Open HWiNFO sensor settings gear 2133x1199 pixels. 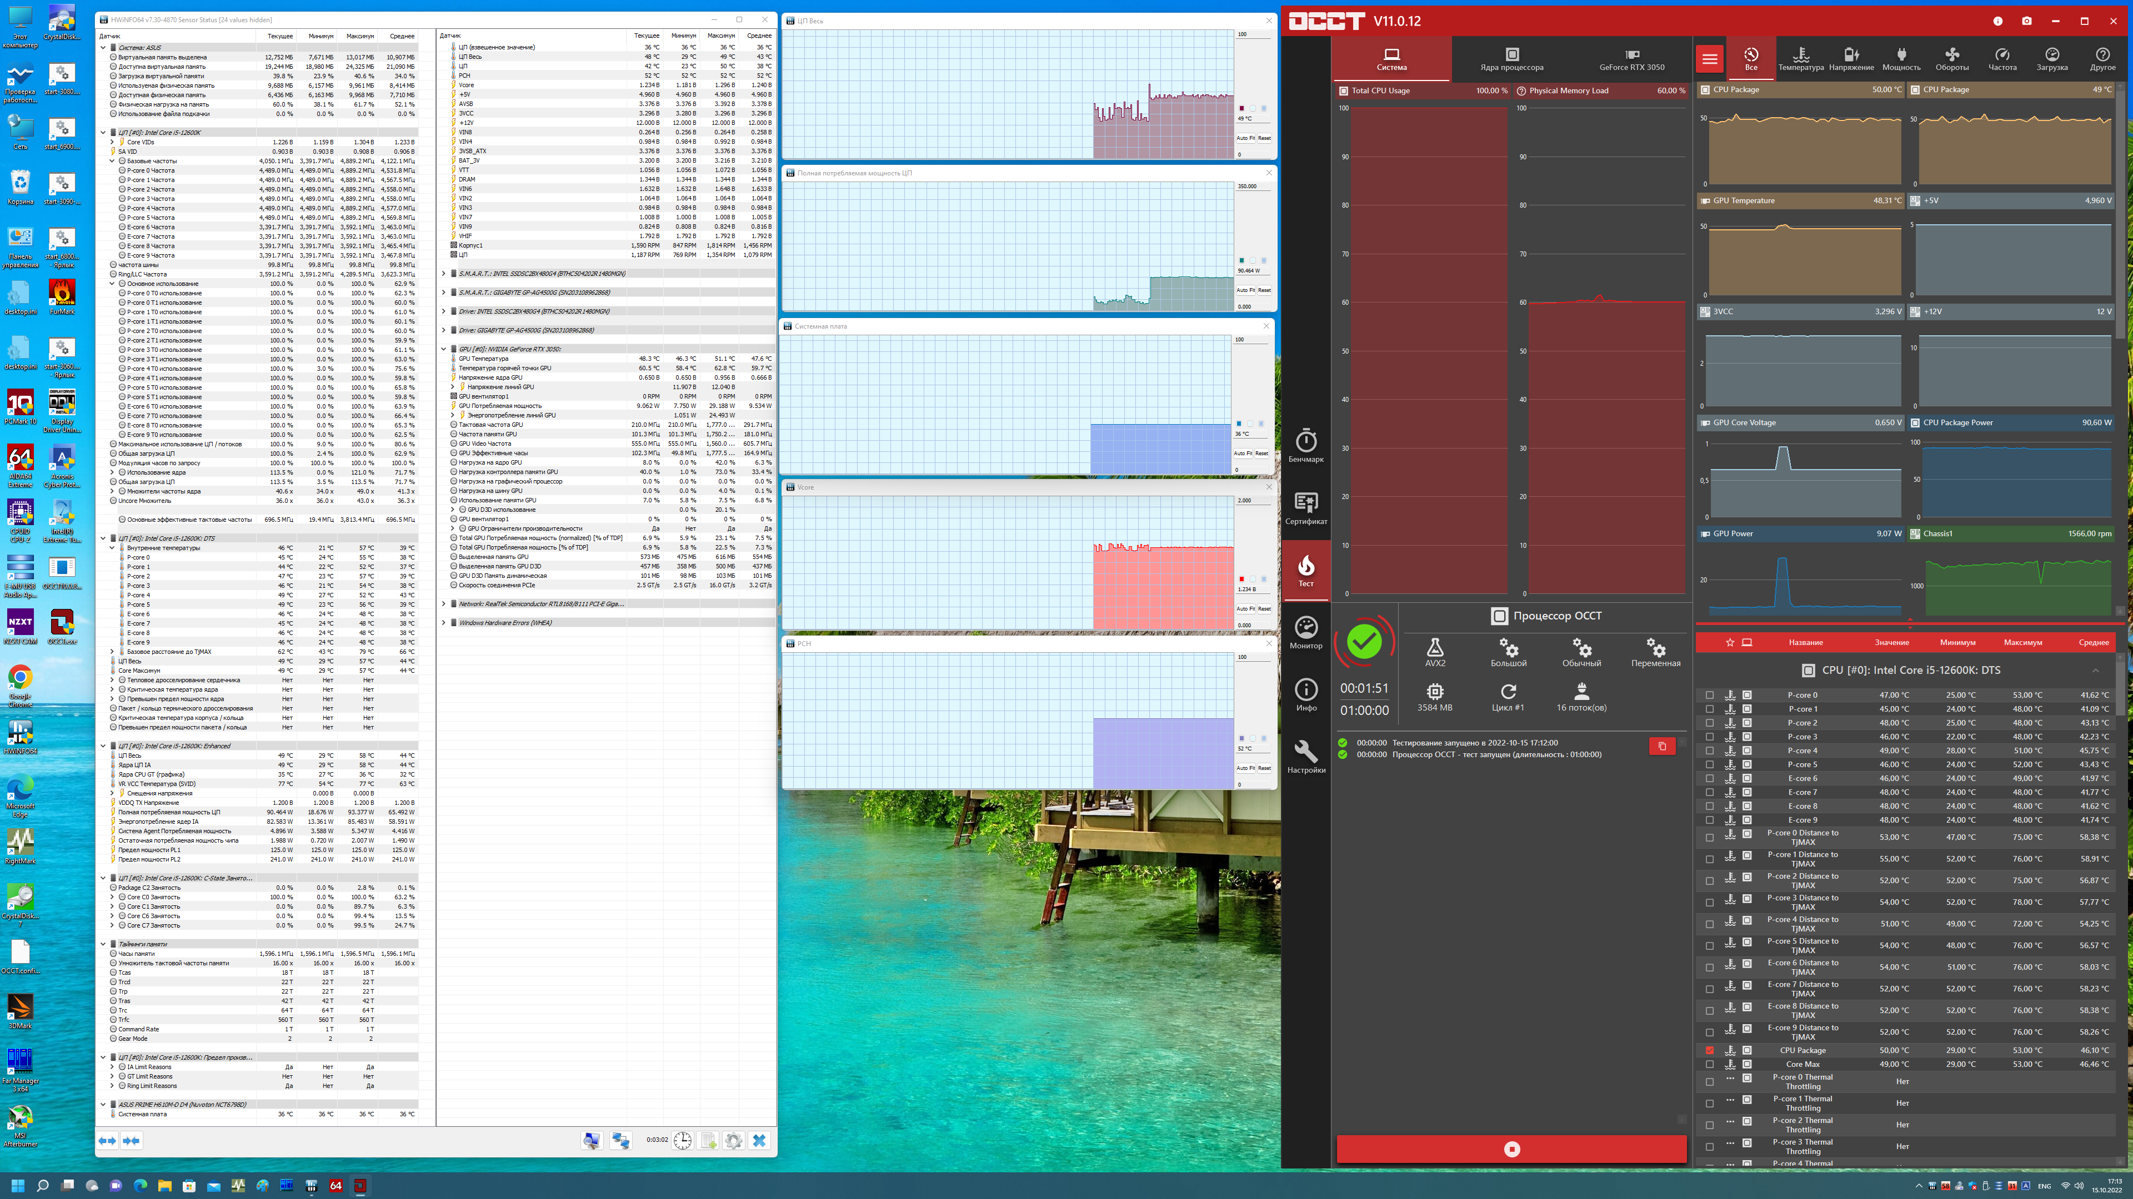734,1140
